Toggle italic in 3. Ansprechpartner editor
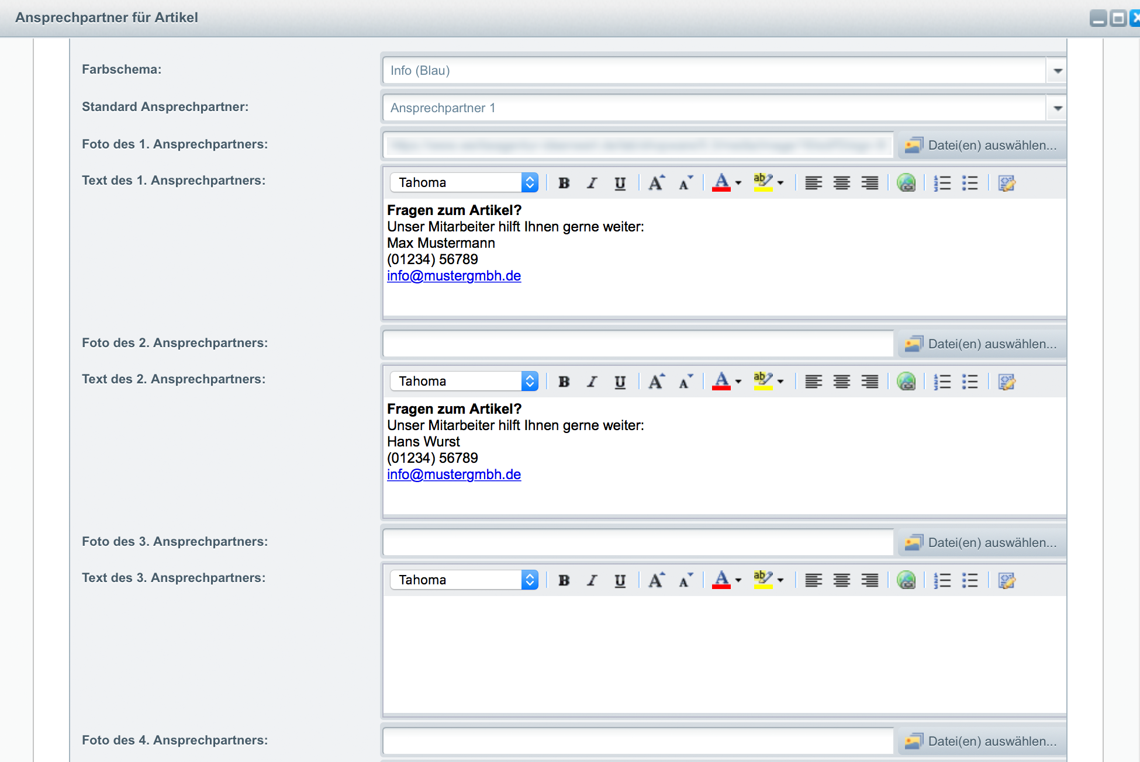Viewport: 1140px width, 762px height. pos(592,580)
